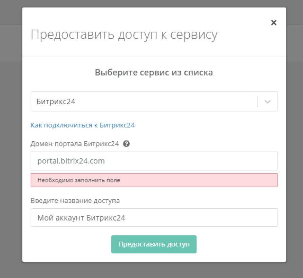Click the green grant access button
Viewport: 303px width, 278px height.
pos(154,244)
